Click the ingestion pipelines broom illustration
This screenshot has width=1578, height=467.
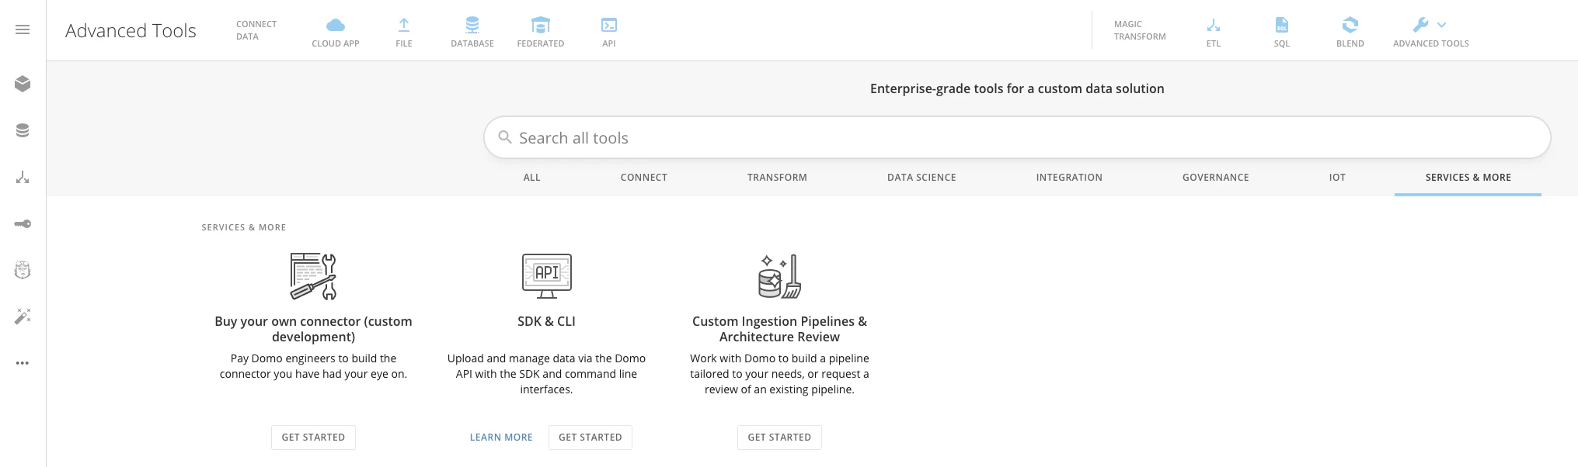pos(779,276)
